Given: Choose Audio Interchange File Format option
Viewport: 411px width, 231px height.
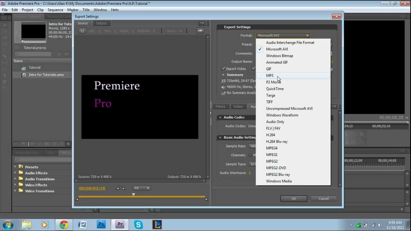Looking at the screenshot, I should click(x=293, y=43).
